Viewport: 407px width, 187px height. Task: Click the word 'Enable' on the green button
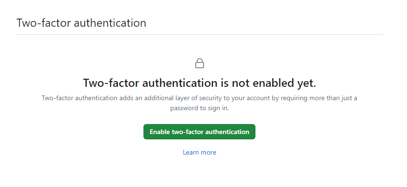(x=160, y=132)
